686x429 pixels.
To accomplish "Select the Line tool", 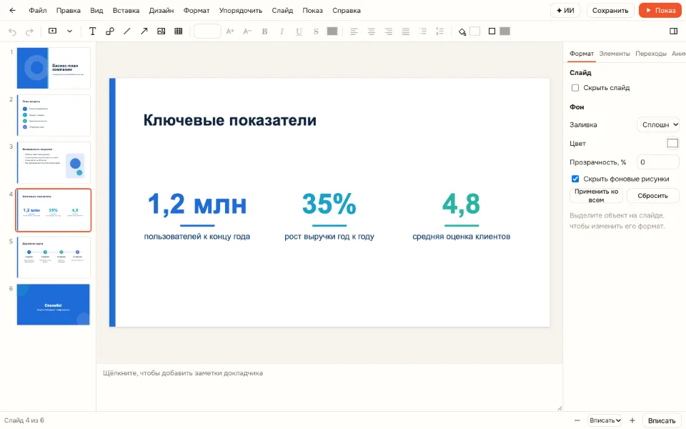I will click(127, 31).
